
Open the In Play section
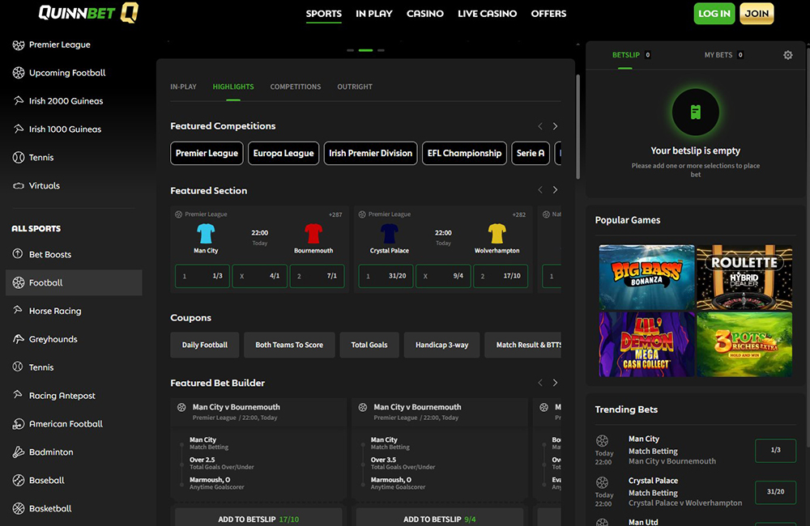tap(374, 14)
